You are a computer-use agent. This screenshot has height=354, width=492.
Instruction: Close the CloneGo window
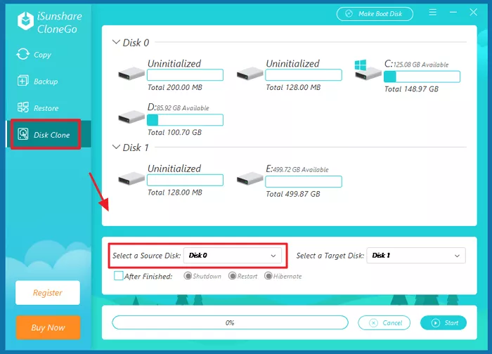[473, 12]
